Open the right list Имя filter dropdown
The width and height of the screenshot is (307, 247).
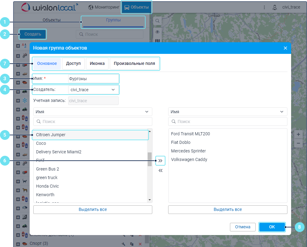227,112
